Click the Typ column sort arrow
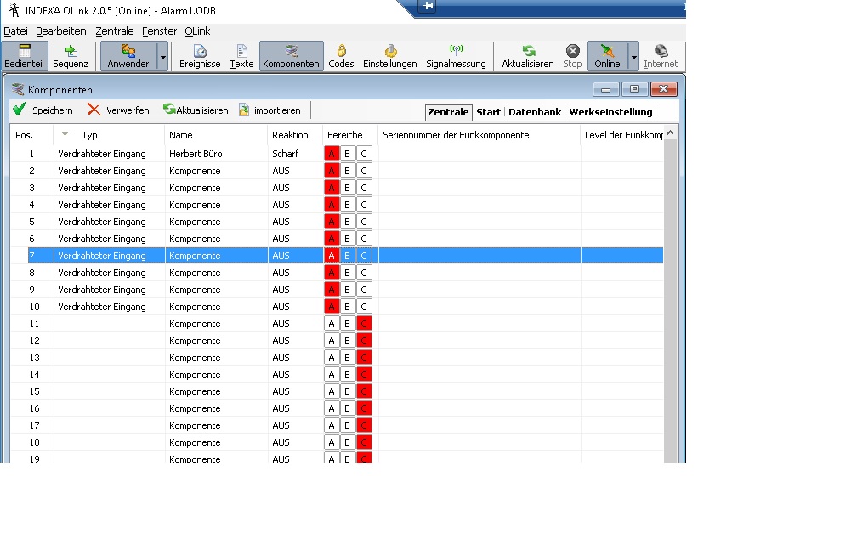The image size is (857, 535). click(65, 134)
